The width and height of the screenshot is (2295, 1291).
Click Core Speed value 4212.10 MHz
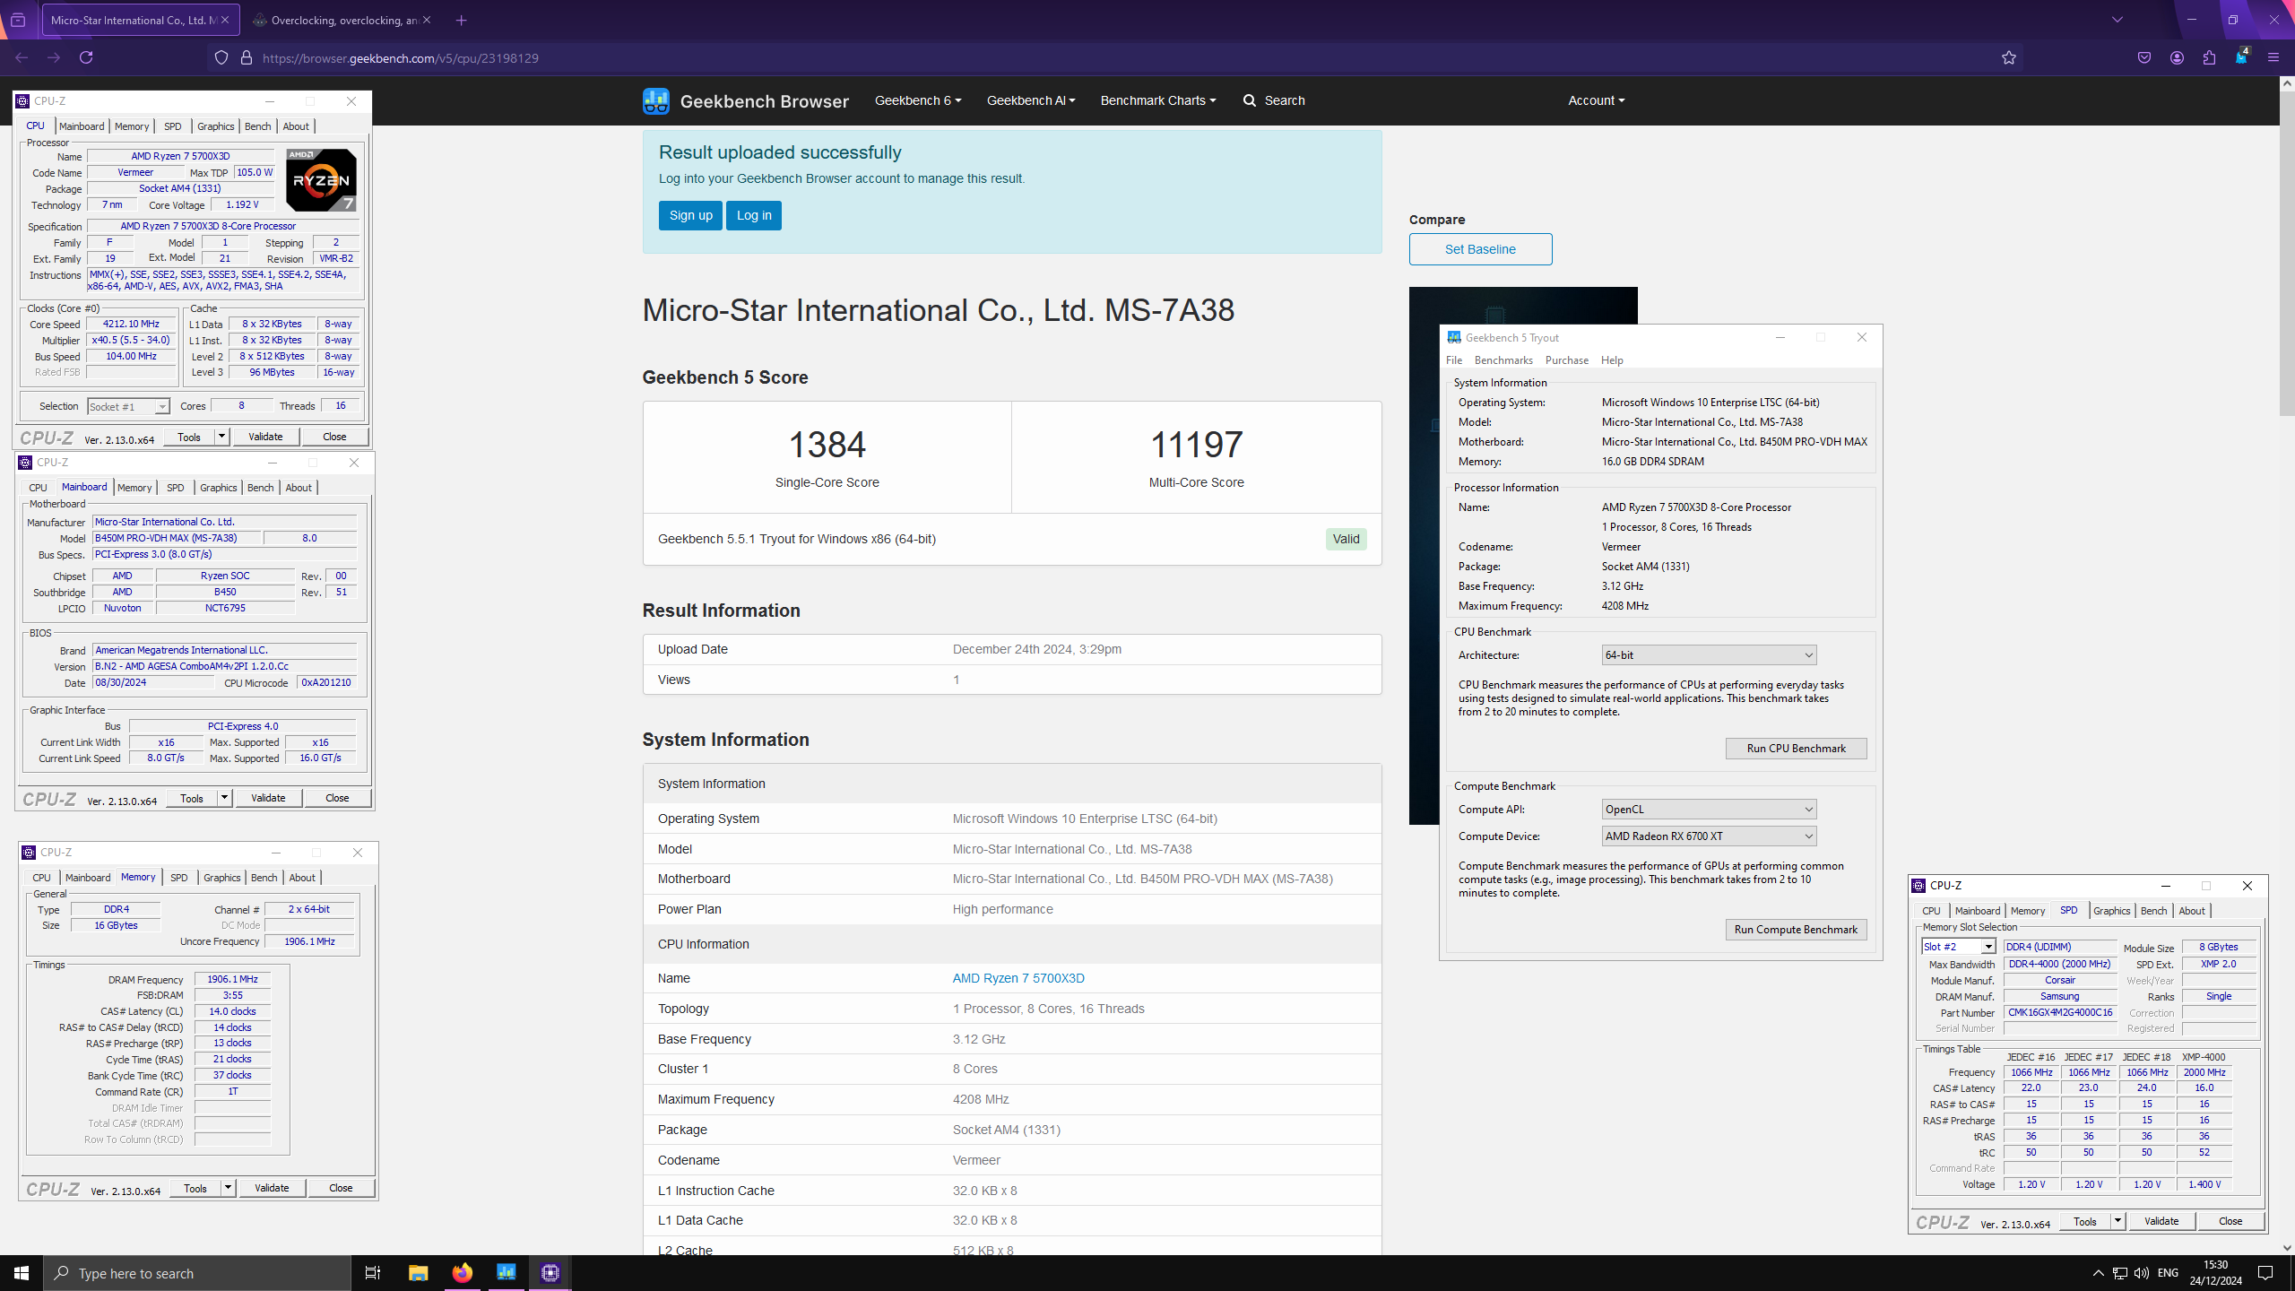tap(131, 325)
